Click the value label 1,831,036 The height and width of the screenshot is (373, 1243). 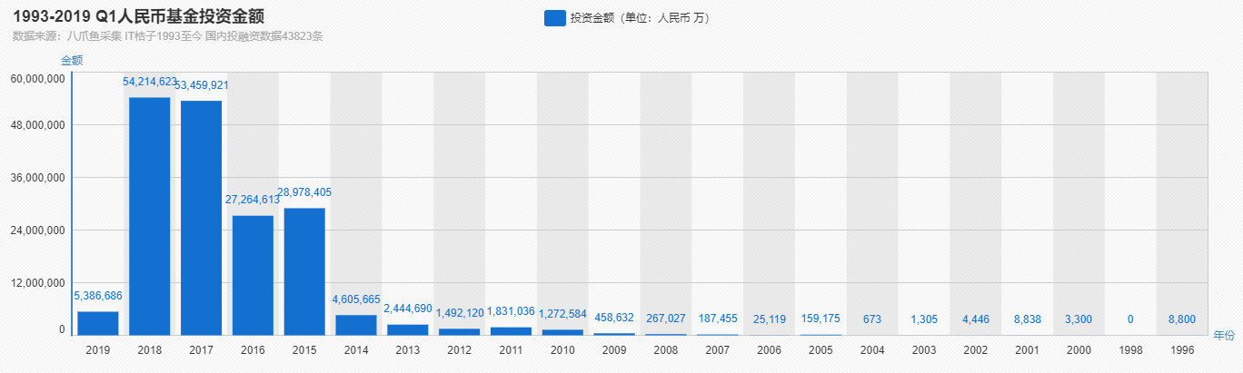(512, 311)
